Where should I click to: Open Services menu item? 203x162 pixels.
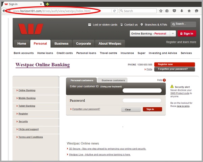(186, 53)
